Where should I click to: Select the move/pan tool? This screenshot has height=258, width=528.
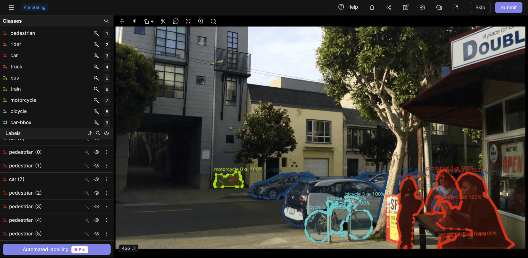click(x=122, y=21)
